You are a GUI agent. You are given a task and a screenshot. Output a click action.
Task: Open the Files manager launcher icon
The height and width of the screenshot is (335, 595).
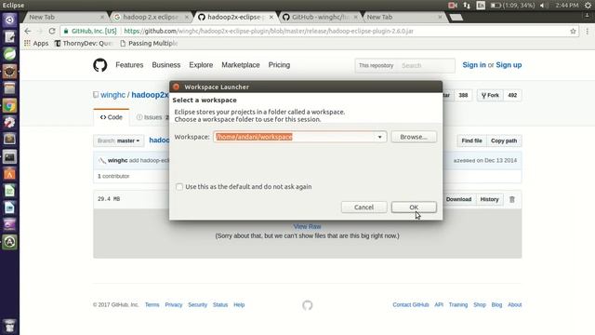click(x=9, y=88)
